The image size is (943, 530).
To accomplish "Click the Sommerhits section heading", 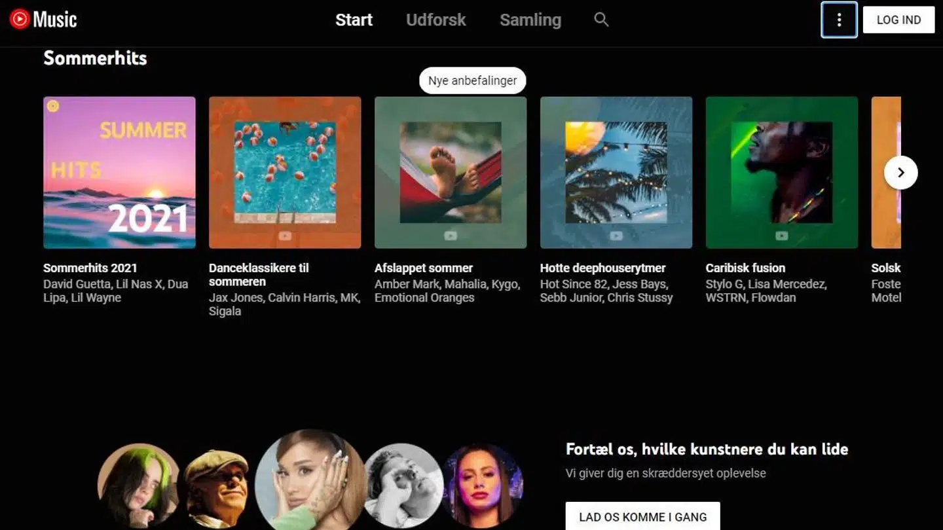I will 95,58.
